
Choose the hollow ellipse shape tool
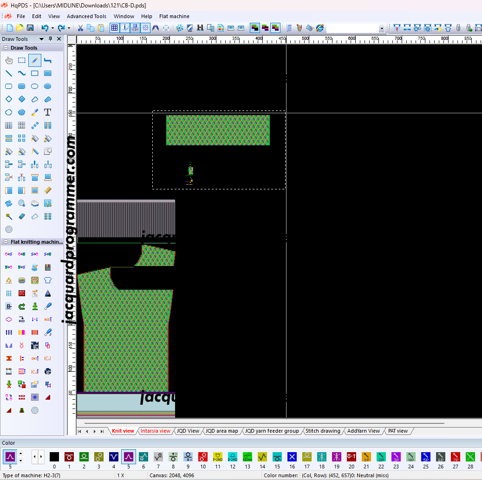35,86
